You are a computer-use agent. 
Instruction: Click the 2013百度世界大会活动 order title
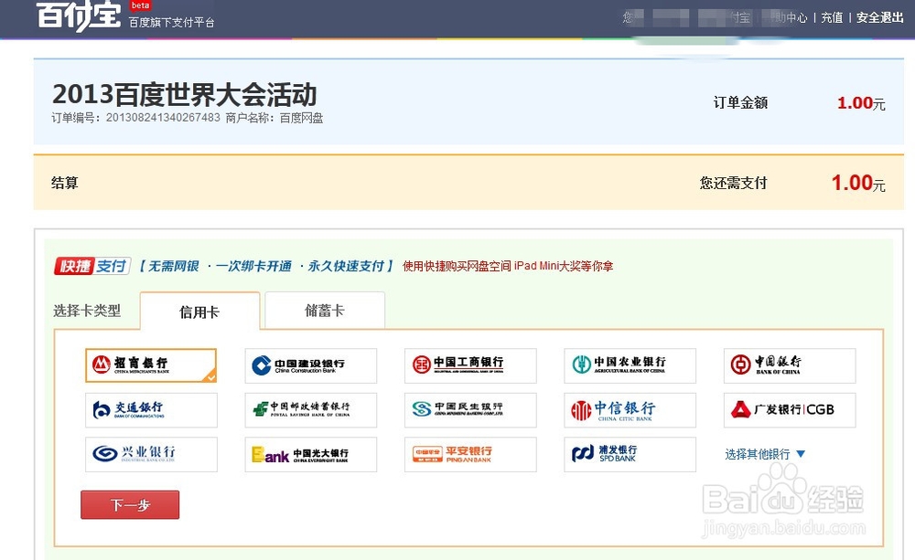(x=185, y=94)
